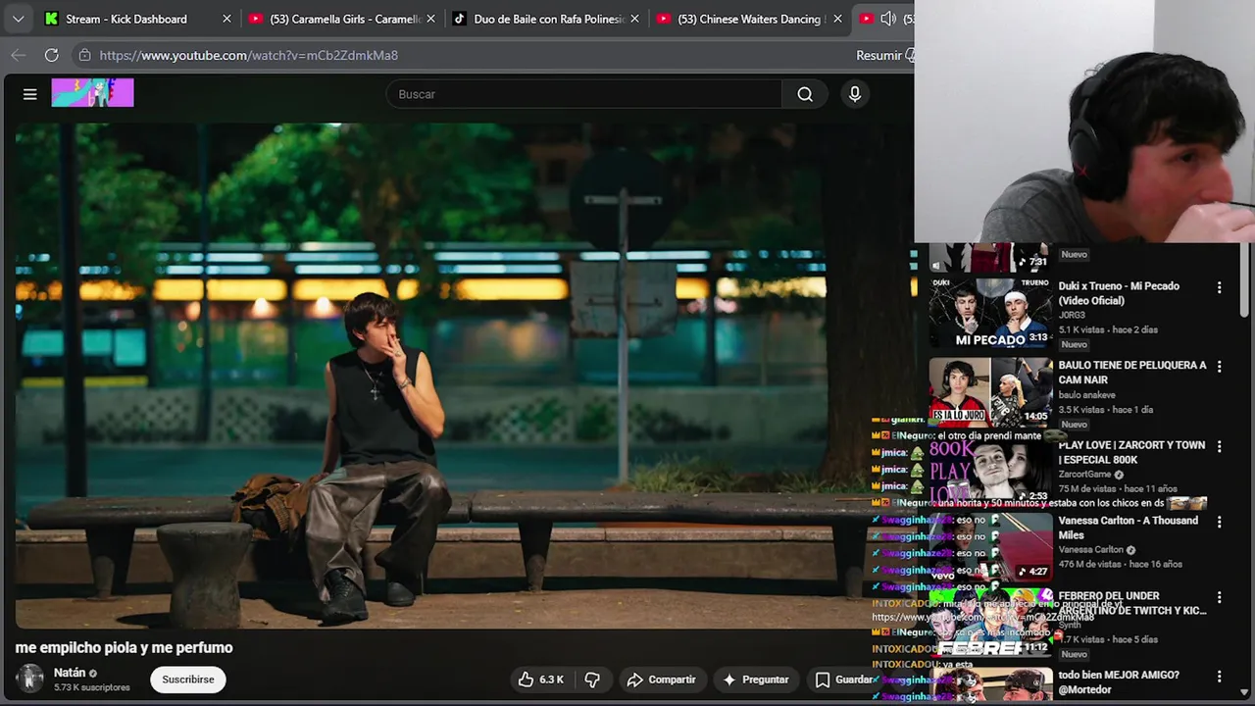Open BAULO TIENE DE PELUQUERA thumbnail
This screenshot has width=1255, height=706.
coord(990,392)
